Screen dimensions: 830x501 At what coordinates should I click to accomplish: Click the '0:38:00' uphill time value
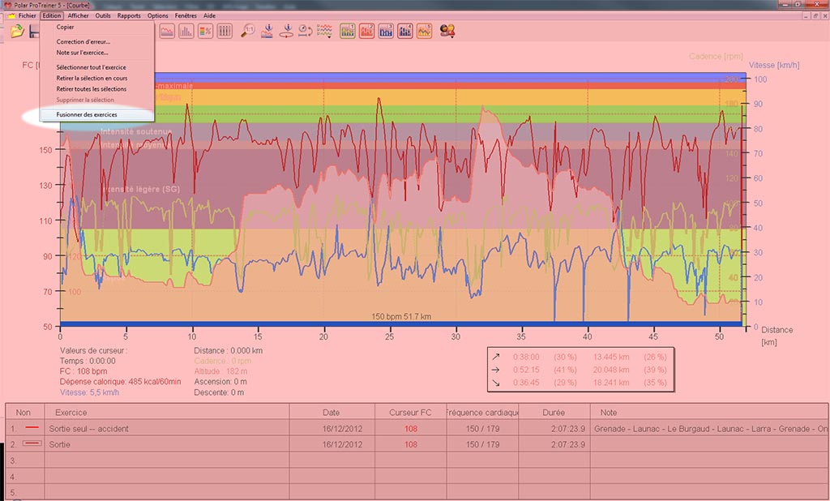click(526, 357)
